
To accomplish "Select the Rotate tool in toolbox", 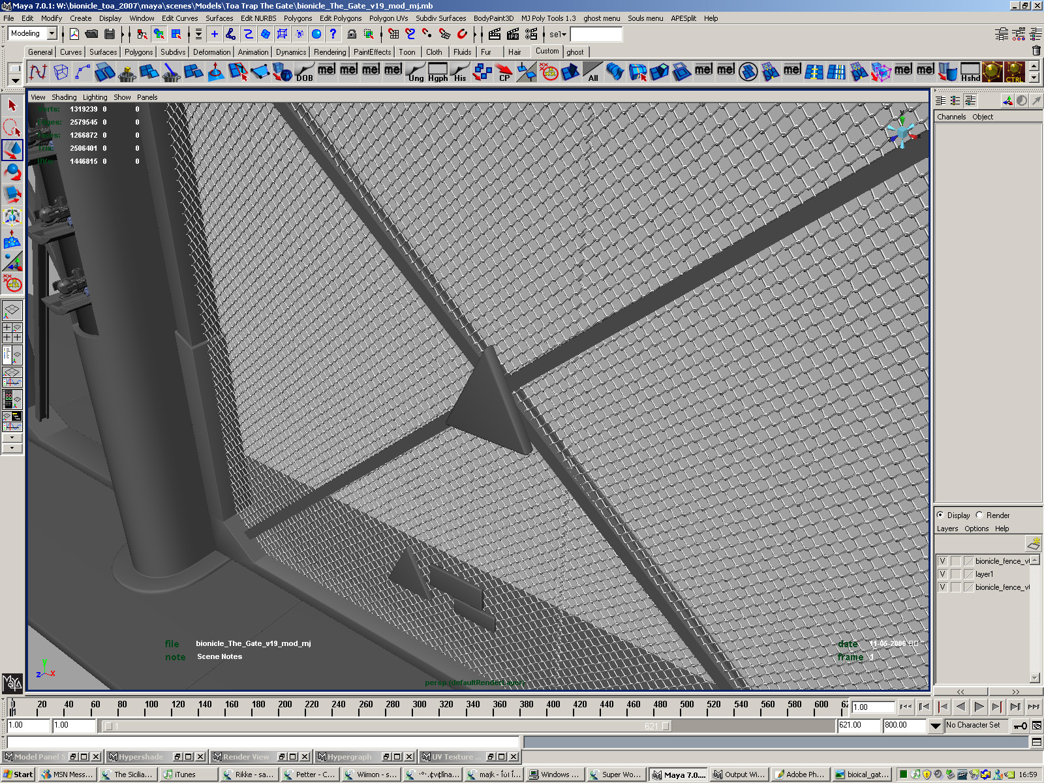I will (x=12, y=173).
